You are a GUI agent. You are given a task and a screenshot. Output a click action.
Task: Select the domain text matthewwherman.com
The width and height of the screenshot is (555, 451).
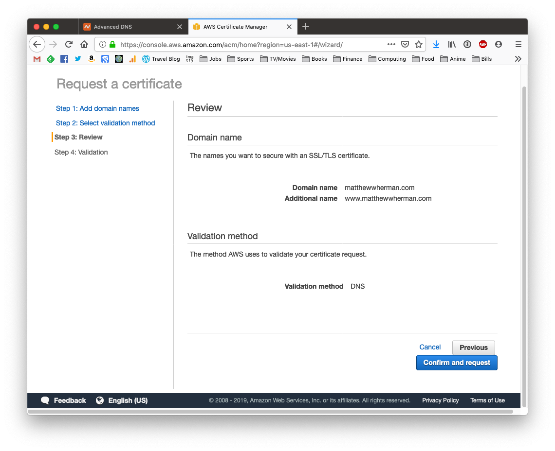point(379,188)
